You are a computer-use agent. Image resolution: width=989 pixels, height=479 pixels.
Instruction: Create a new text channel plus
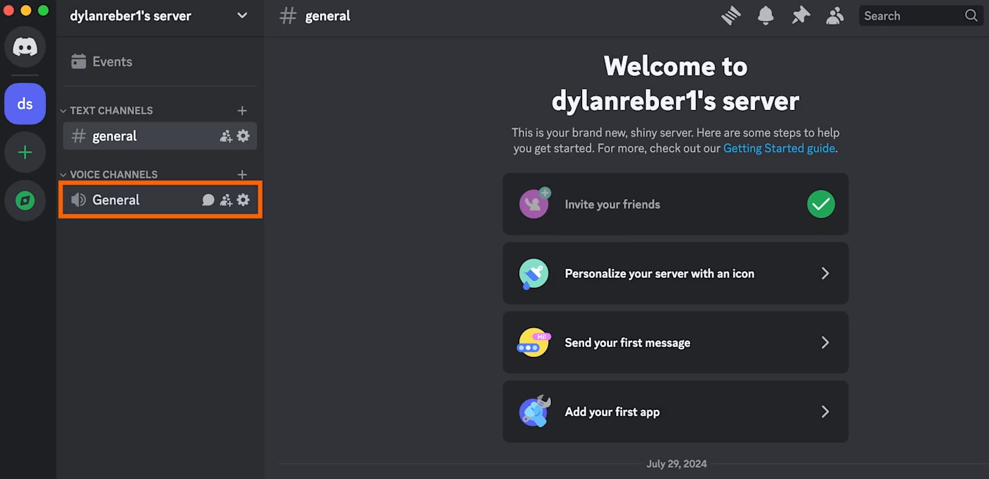tap(242, 110)
